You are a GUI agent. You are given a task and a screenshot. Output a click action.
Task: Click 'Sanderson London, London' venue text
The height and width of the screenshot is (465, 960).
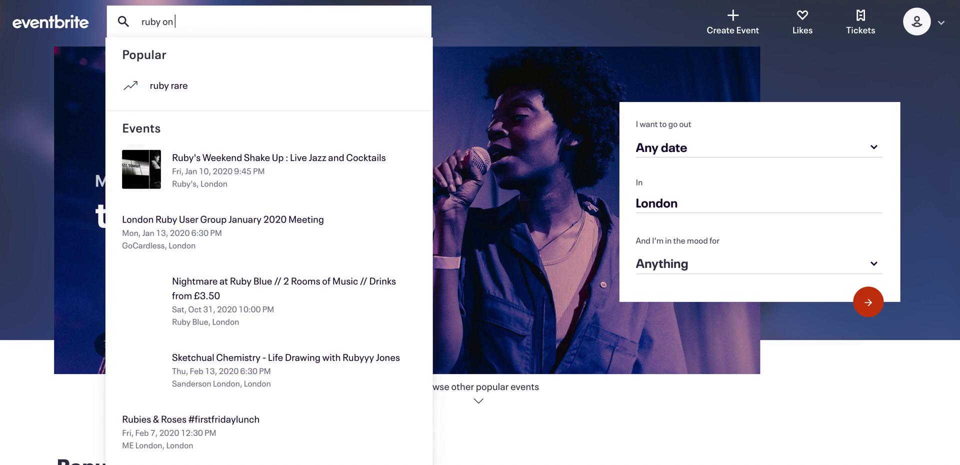221,383
